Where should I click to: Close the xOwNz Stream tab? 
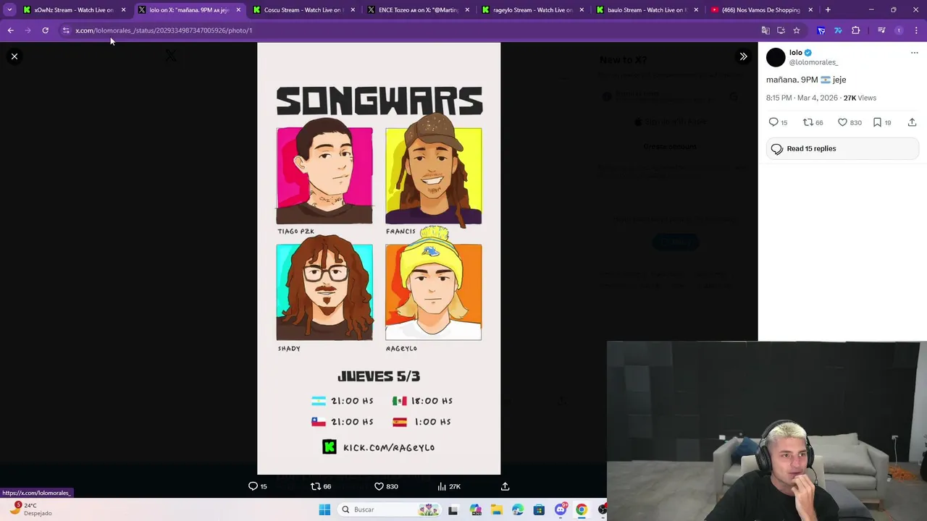click(x=123, y=10)
